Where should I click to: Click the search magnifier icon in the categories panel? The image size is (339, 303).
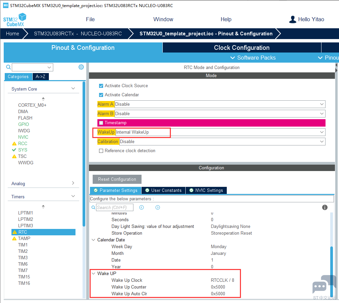[8, 67]
